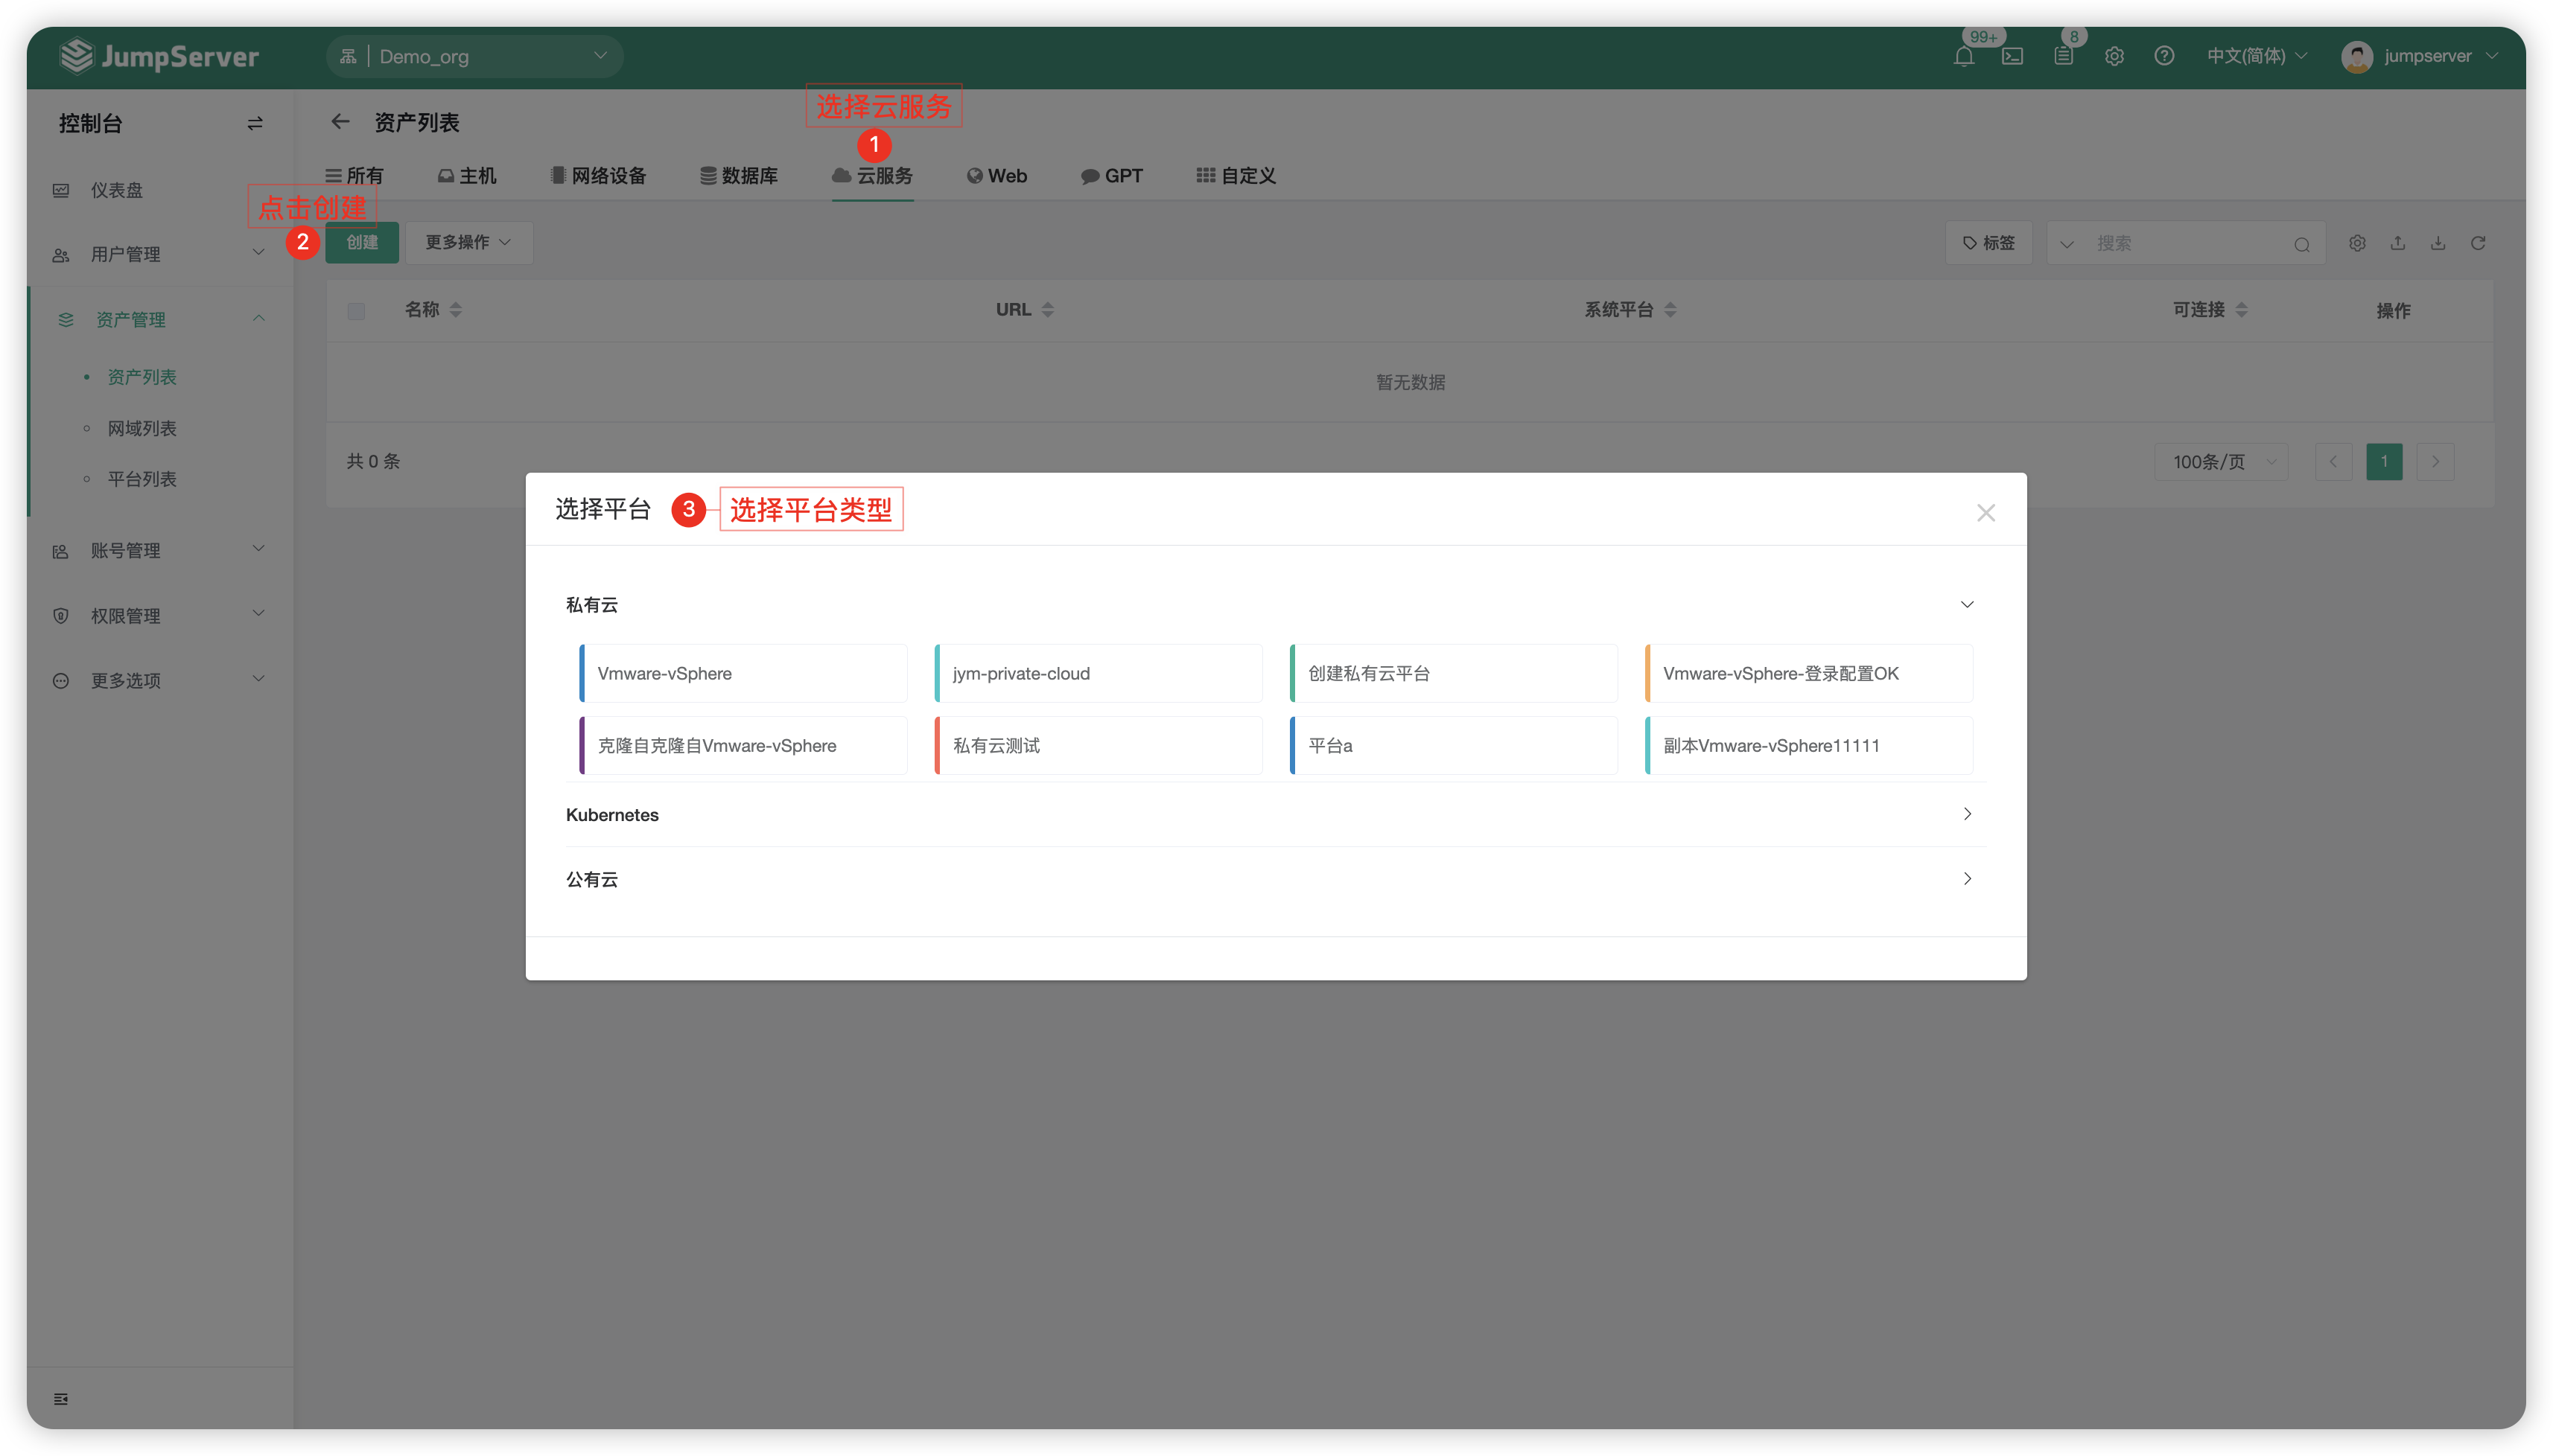Open the tickets list icon

(x=2063, y=56)
